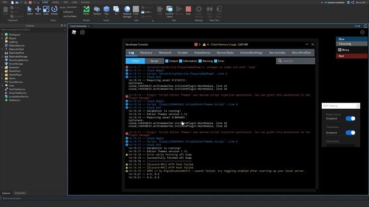Image resolution: width=369 pixels, height=207 pixels.
Task: Expand the NetworkClient node
Action: coord(2,49)
